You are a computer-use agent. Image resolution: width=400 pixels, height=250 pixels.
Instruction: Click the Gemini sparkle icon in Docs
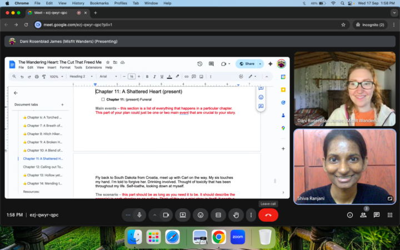(x=271, y=64)
